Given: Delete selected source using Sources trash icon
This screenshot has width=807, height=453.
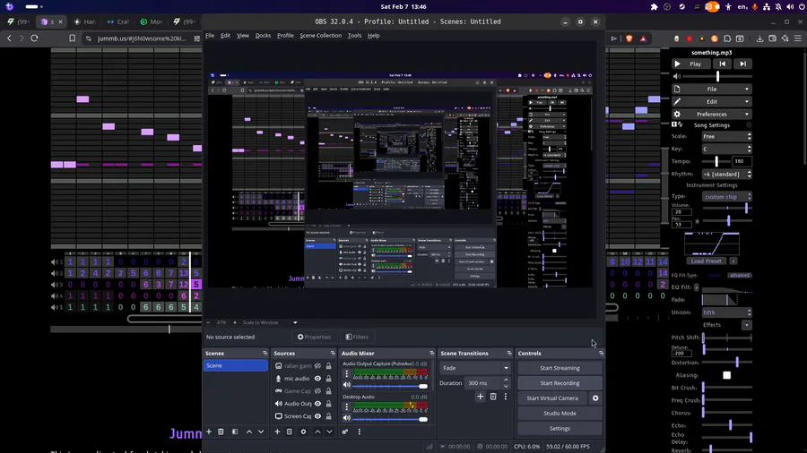Looking at the screenshot, I should (x=290, y=432).
